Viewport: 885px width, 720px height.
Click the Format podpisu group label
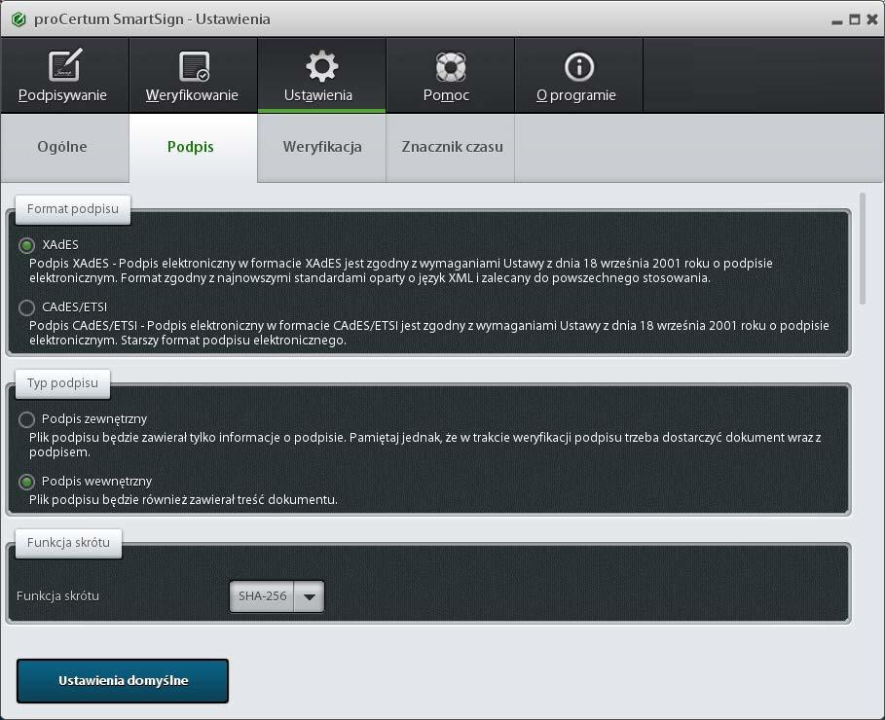[73, 209]
